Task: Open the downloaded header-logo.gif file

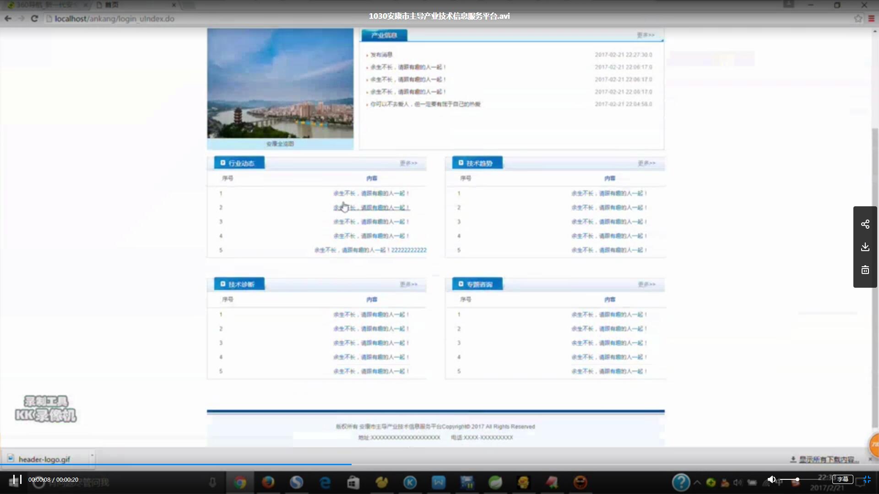Action: pos(44,459)
